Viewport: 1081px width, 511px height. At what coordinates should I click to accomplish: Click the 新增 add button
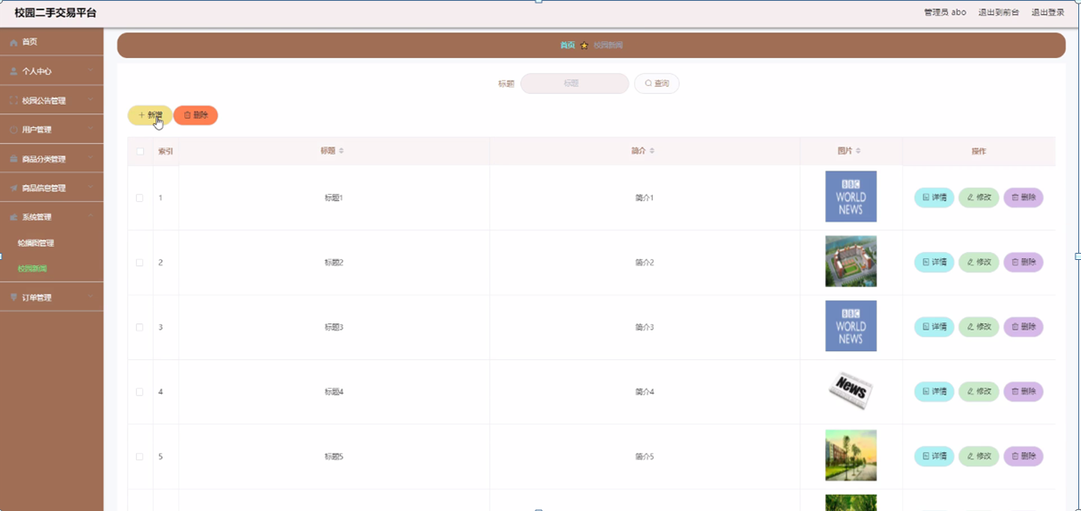click(150, 115)
